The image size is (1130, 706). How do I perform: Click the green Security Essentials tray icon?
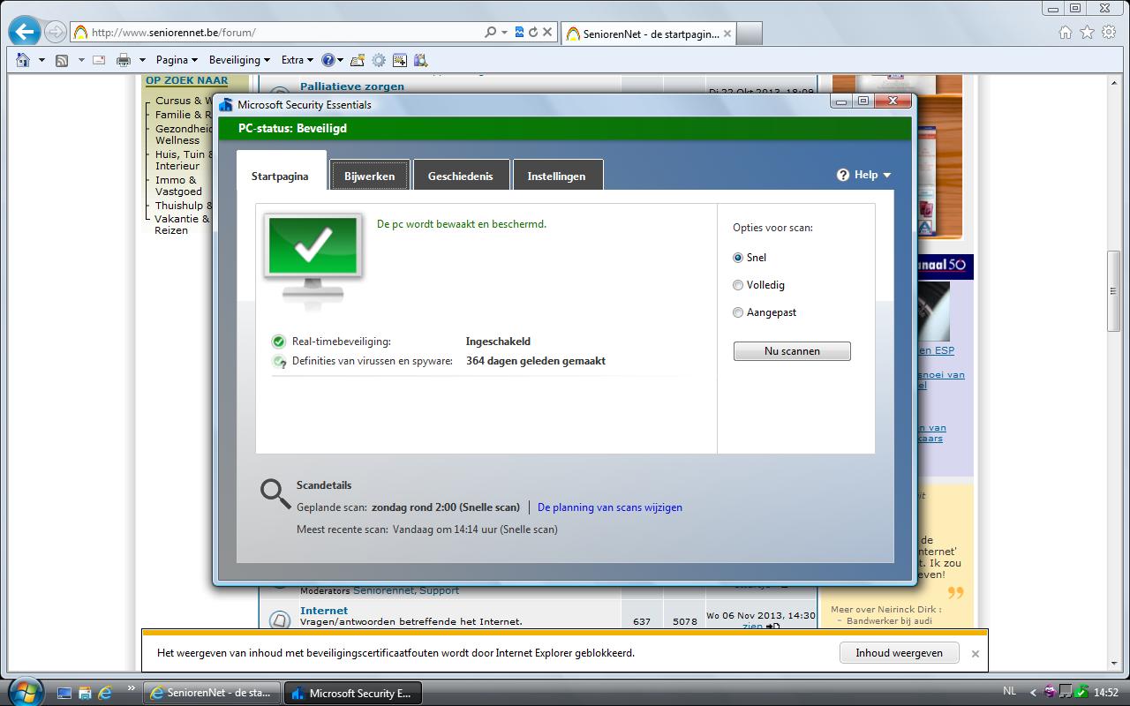tap(1081, 692)
